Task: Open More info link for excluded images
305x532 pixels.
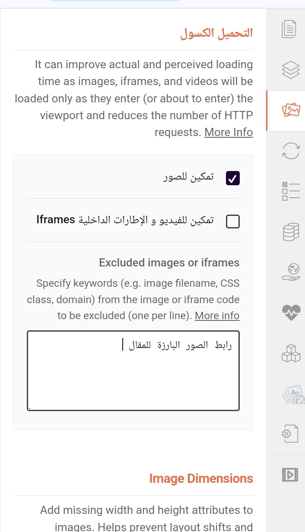Action: tap(217, 316)
